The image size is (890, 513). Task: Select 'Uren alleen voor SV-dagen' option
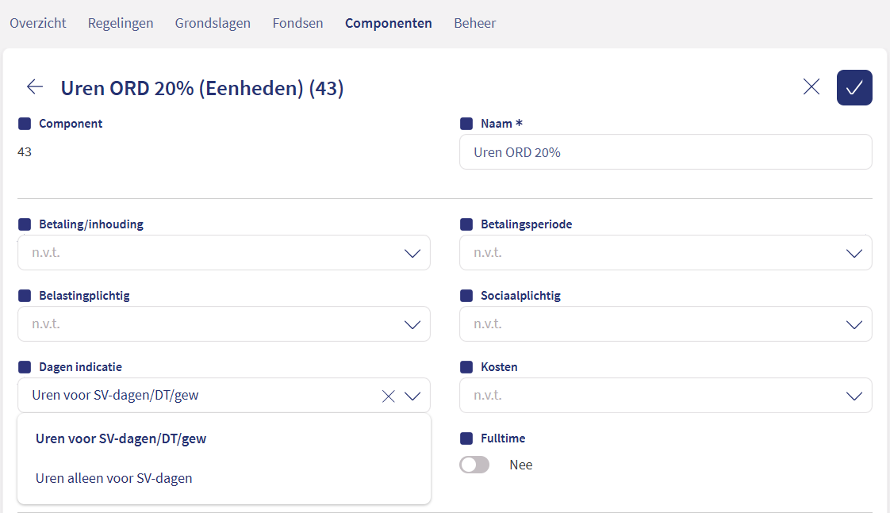pos(114,478)
